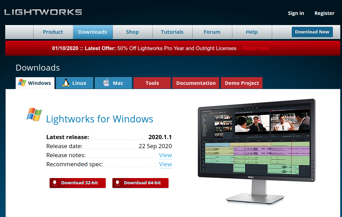Visit the Forum page
Screen dimensions: 342x217
pyautogui.click(x=212, y=32)
